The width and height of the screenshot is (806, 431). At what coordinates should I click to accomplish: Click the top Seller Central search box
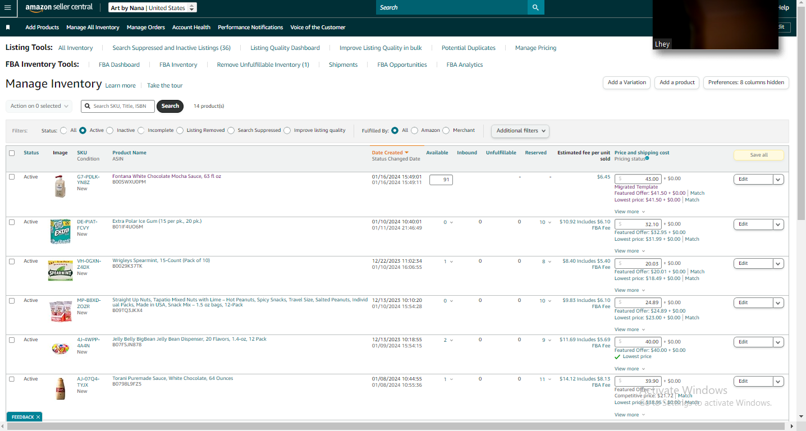[x=452, y=7]
